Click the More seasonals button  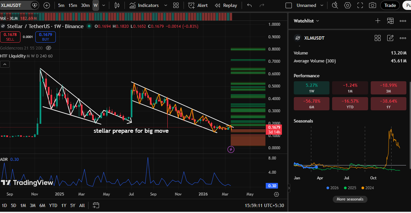click(x=350, y=199)
